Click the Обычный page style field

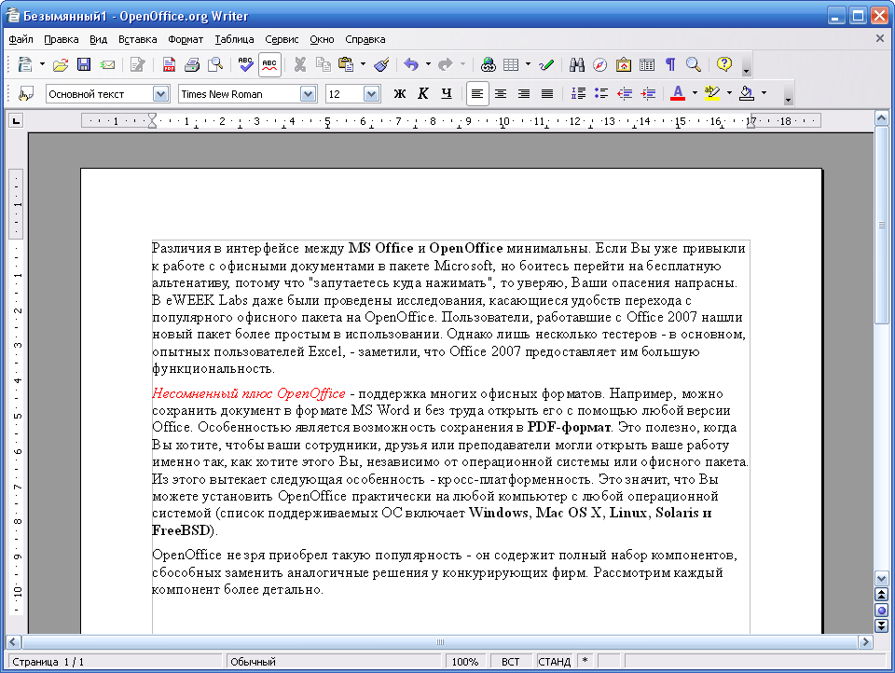tap(334, 662)
